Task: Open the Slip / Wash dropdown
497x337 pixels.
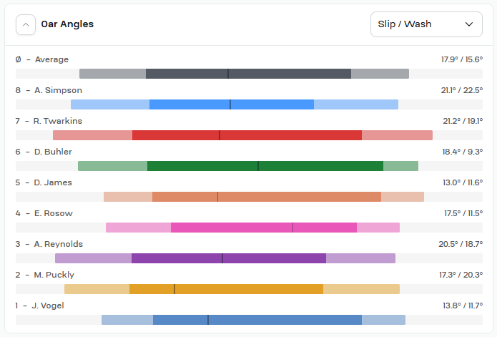Action: click(x=426, y=24)
